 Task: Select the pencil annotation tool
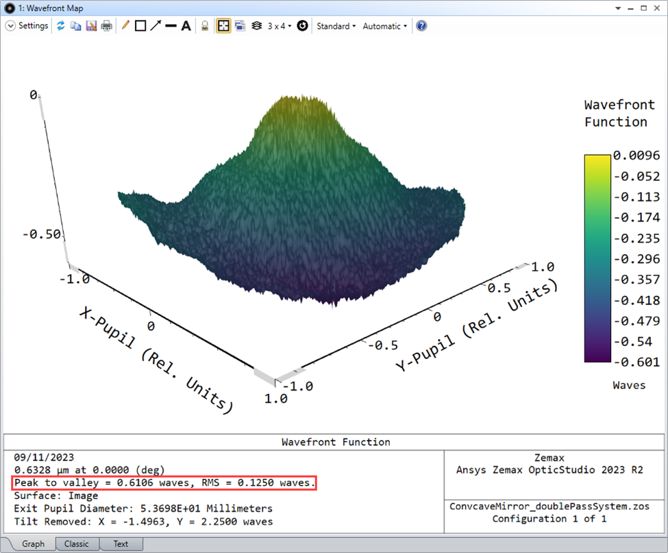(125, 25)
